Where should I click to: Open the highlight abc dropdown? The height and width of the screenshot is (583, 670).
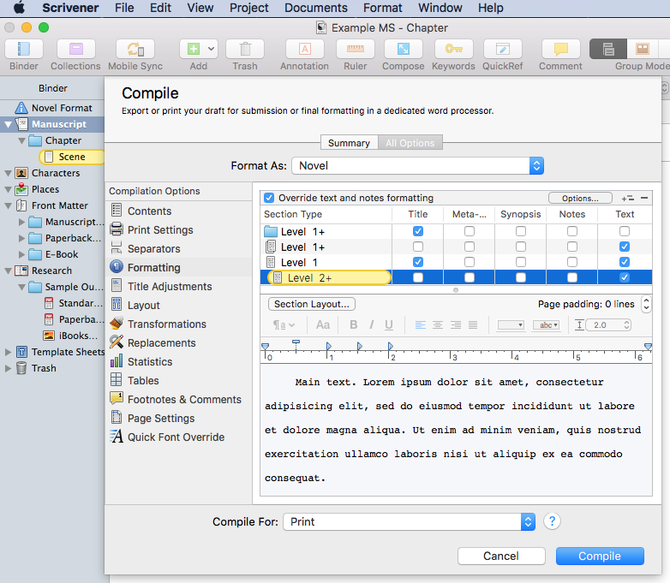547,325
